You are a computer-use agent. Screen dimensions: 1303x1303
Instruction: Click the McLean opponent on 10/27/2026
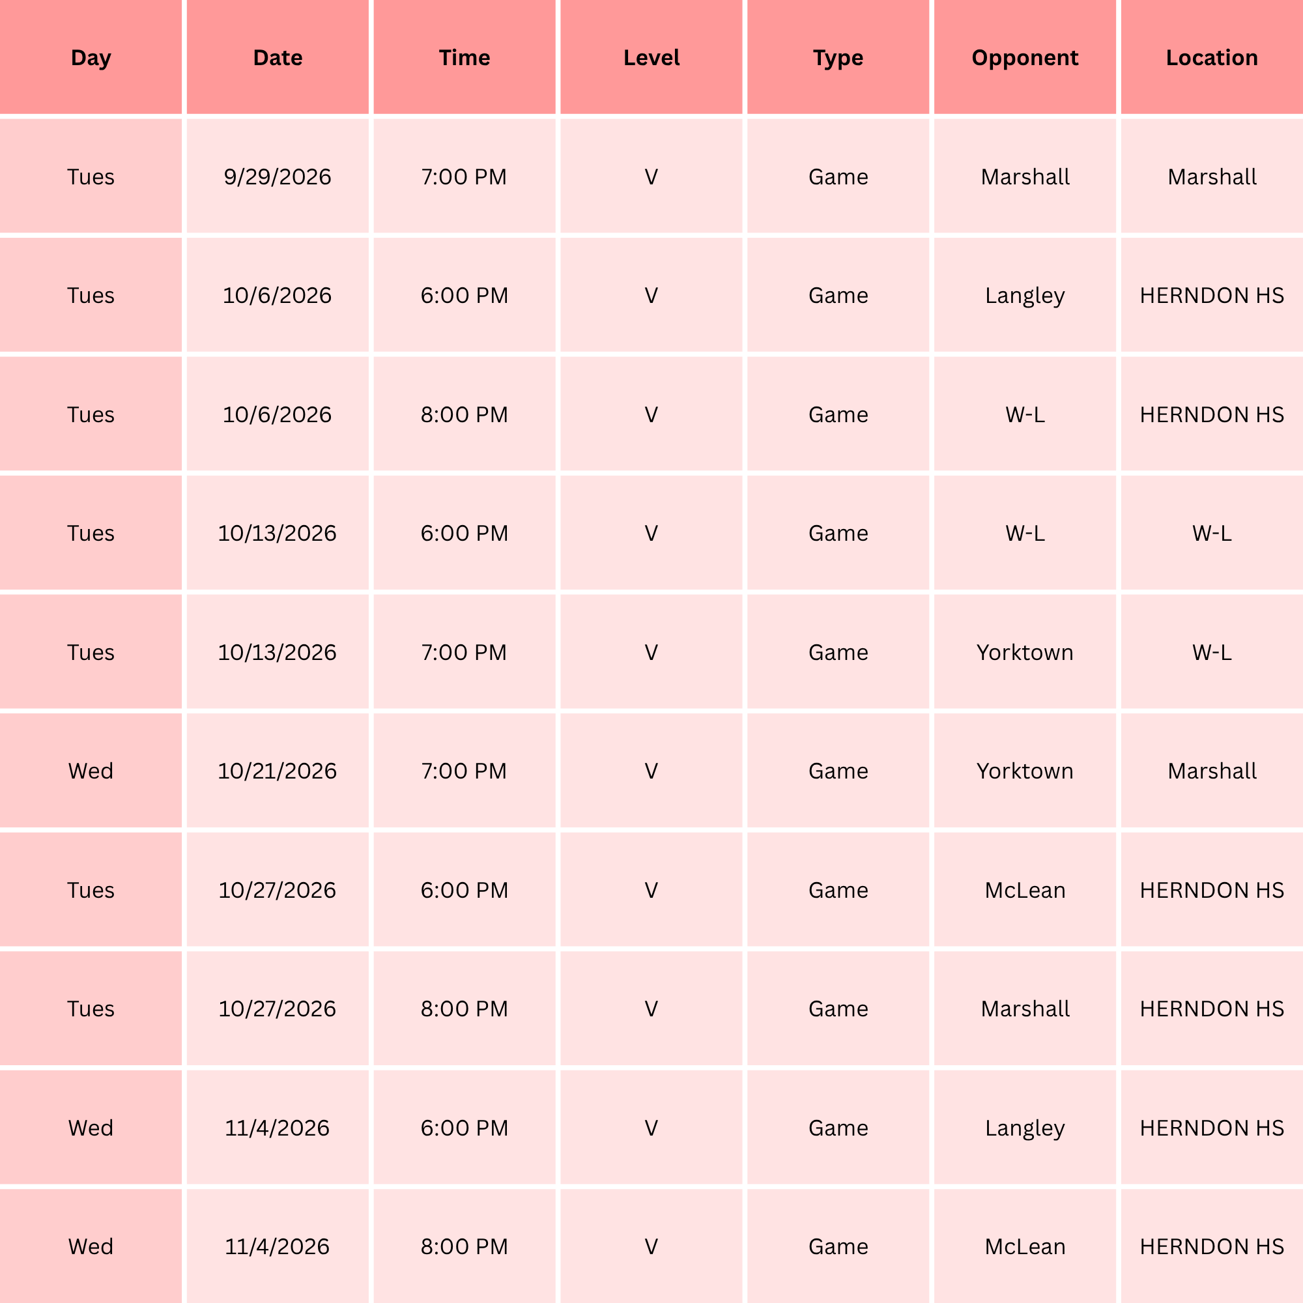pyautogui.click(x=1024, y=889)
